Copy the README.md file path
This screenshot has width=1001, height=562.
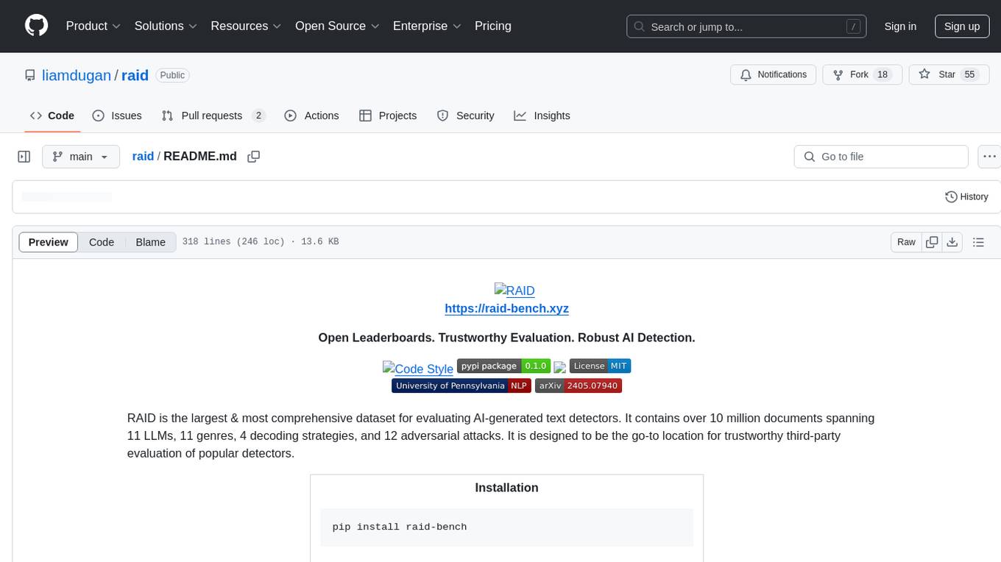pyautogui.click(x=254, y=157)
